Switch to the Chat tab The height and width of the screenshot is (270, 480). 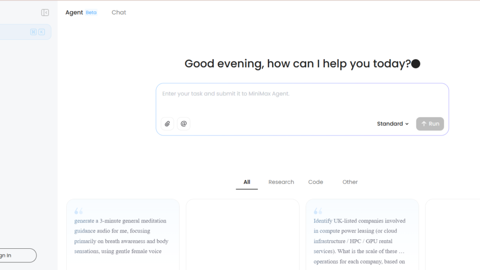[x=119, y=13]
